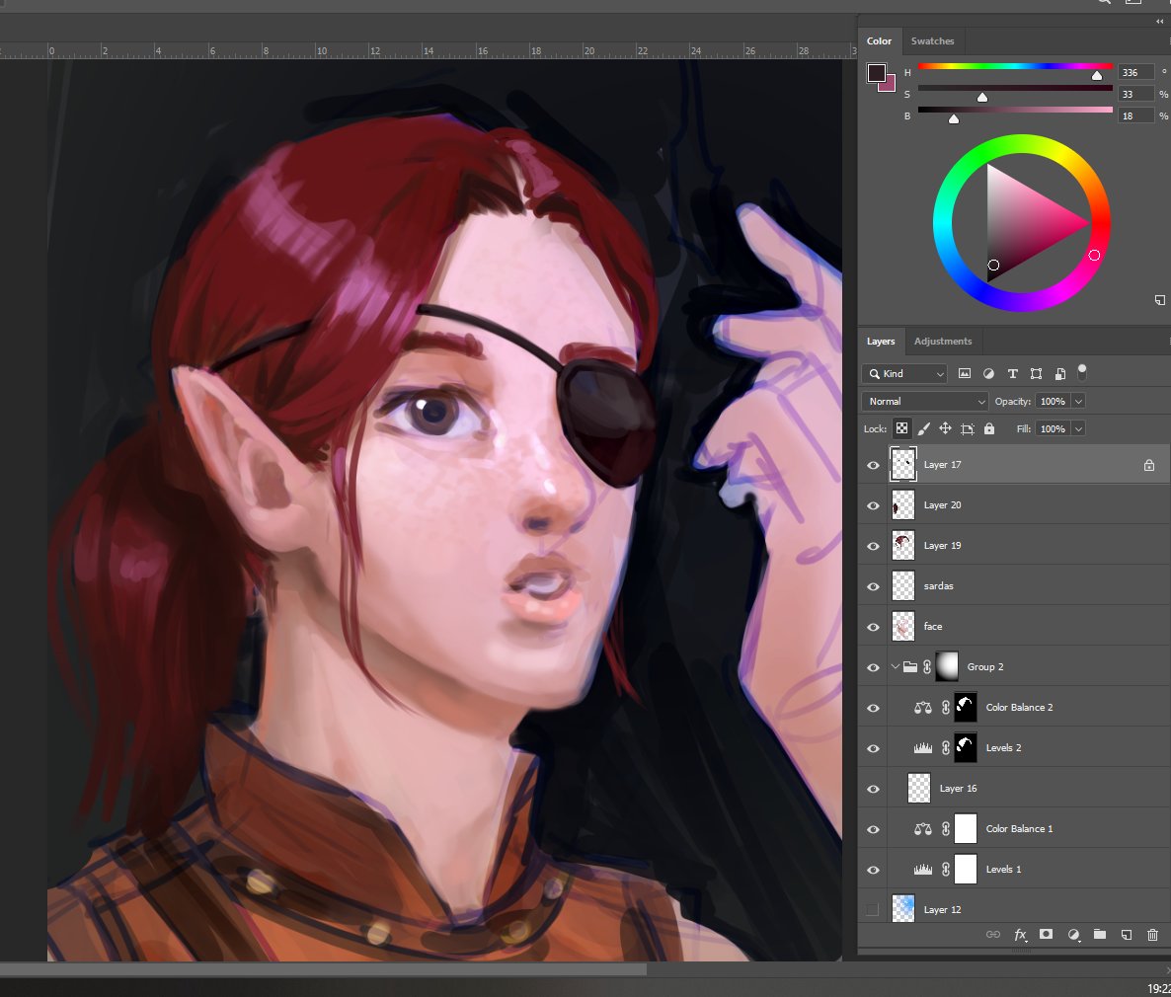Switch to the Swatches tab
1171x997 pixels.
pos(932,41)
